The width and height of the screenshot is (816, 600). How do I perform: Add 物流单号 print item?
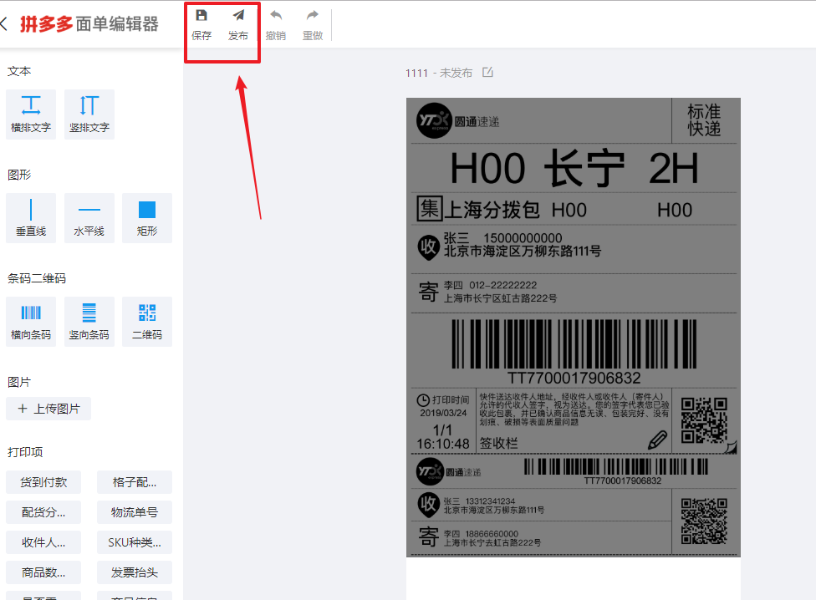135,512
